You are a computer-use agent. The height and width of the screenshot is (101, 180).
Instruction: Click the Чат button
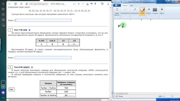point(12,89)
